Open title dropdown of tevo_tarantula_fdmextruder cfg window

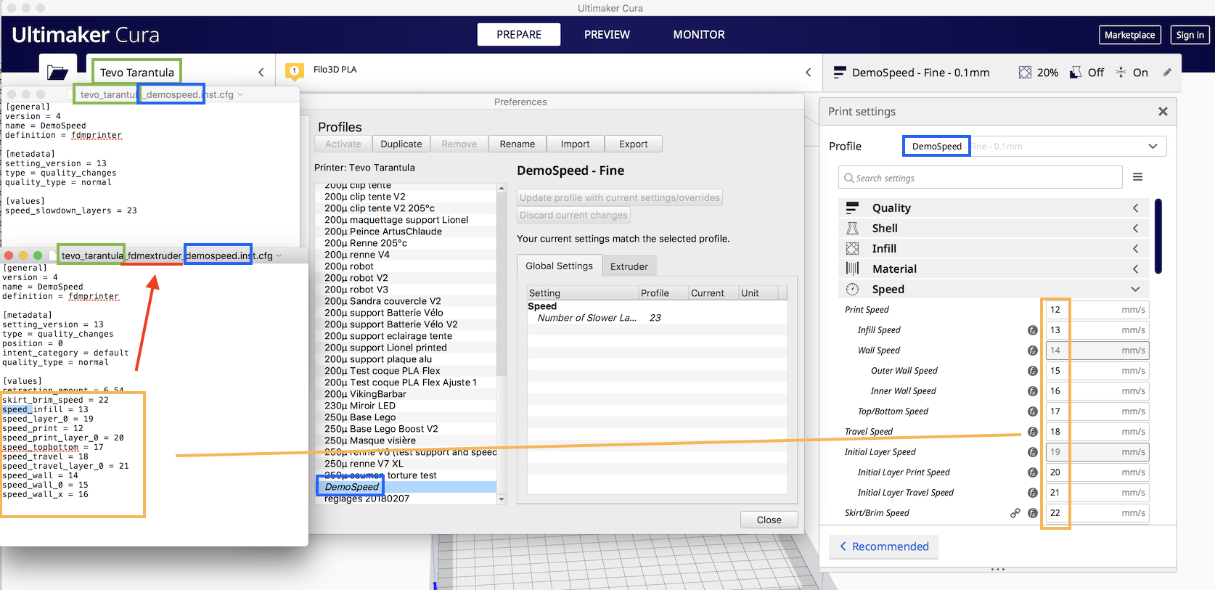(x=279, y=255)
